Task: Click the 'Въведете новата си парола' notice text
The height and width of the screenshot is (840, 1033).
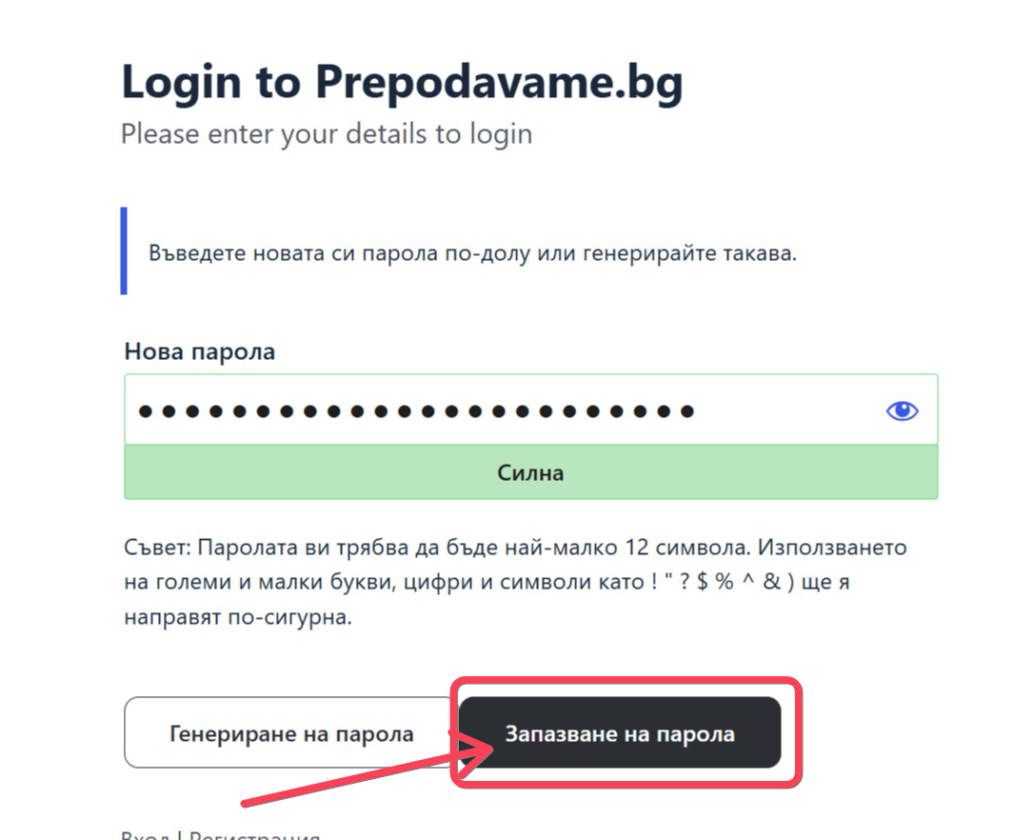Action: pos(472,253)
